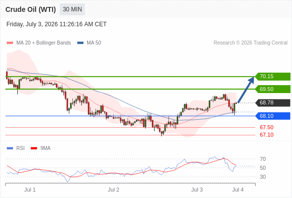Select the 69.50 green resistance label
This screenshot has height=198, width=292.
[x=273, y=89]
